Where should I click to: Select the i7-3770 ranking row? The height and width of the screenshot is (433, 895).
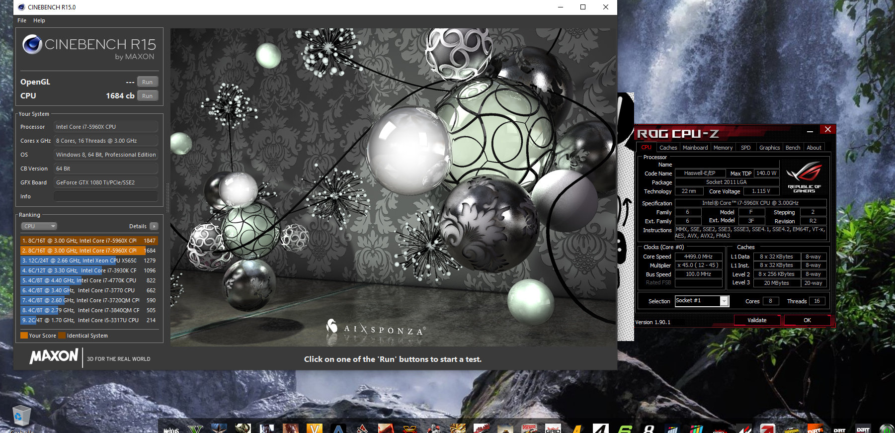pyautogui.click(x=89, y=290)
